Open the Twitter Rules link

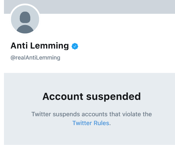pyautogui.click(x=91, y=123)
